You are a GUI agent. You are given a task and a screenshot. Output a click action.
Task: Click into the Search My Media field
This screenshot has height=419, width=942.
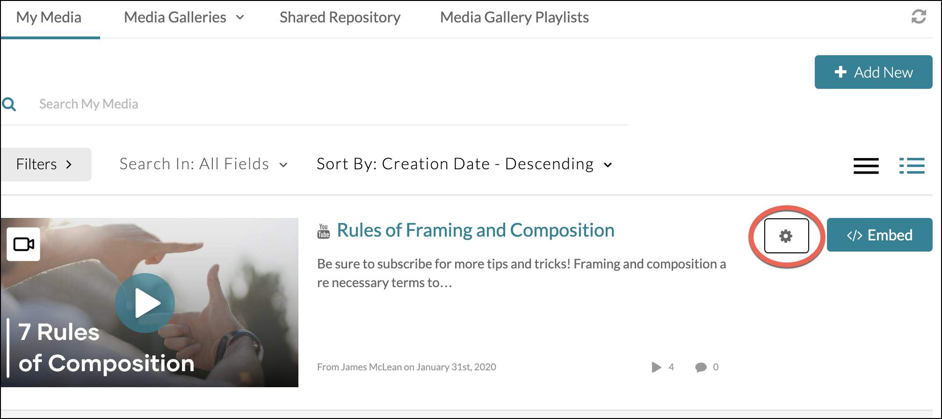tap(281, 104)
